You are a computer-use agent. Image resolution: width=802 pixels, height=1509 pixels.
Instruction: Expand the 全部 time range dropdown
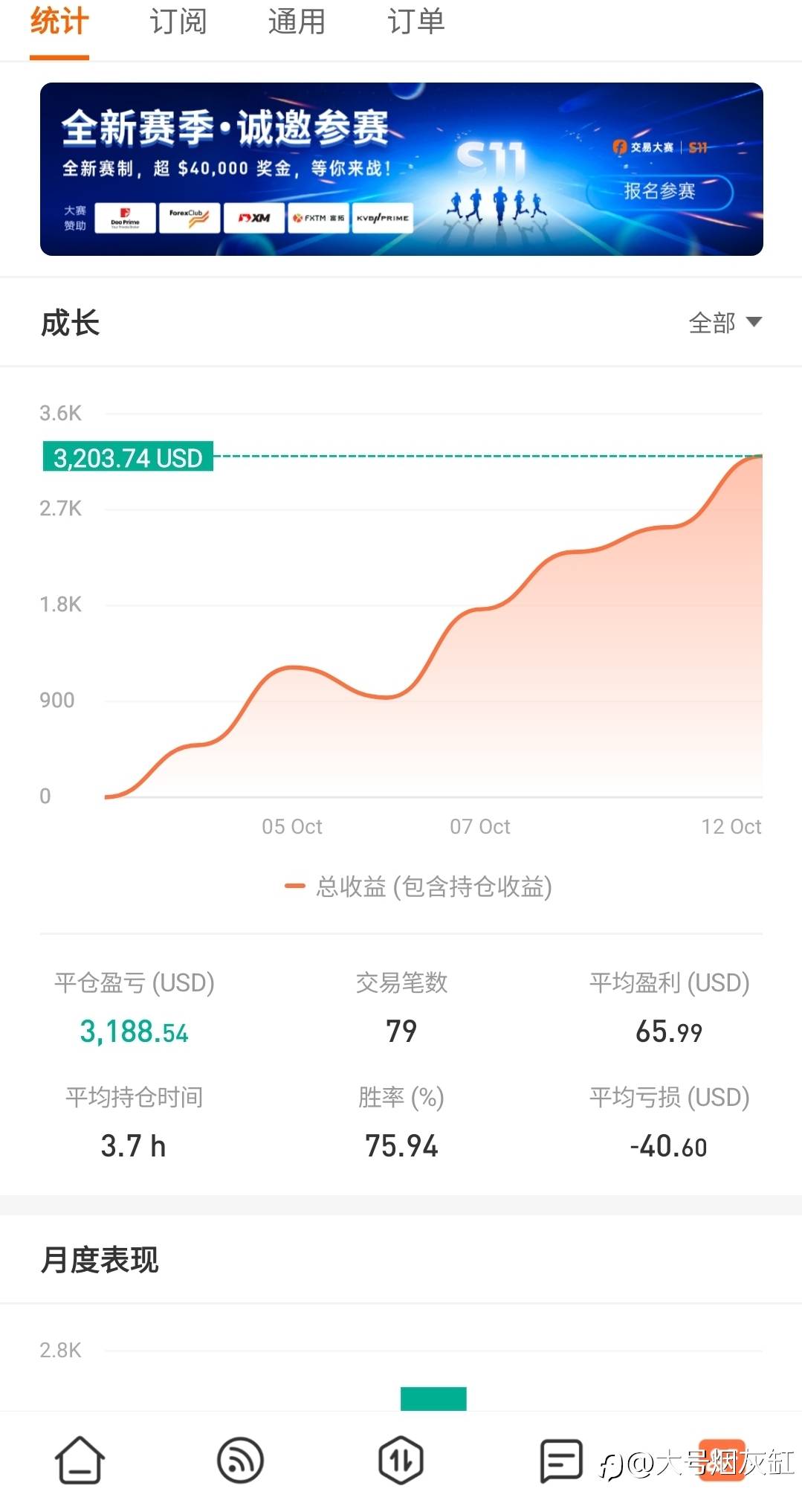725,323
